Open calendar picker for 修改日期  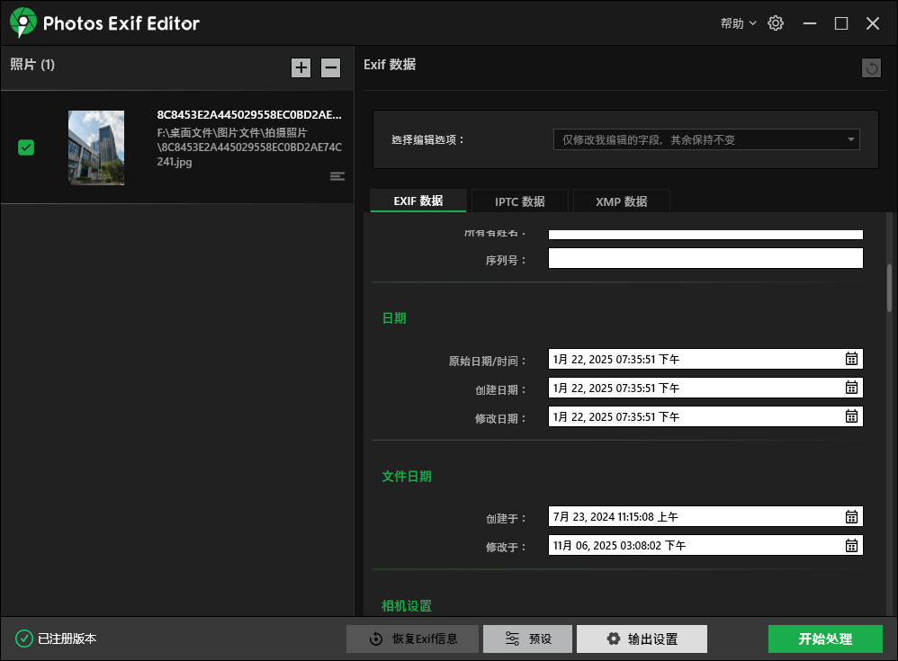(x=851, y=415)
